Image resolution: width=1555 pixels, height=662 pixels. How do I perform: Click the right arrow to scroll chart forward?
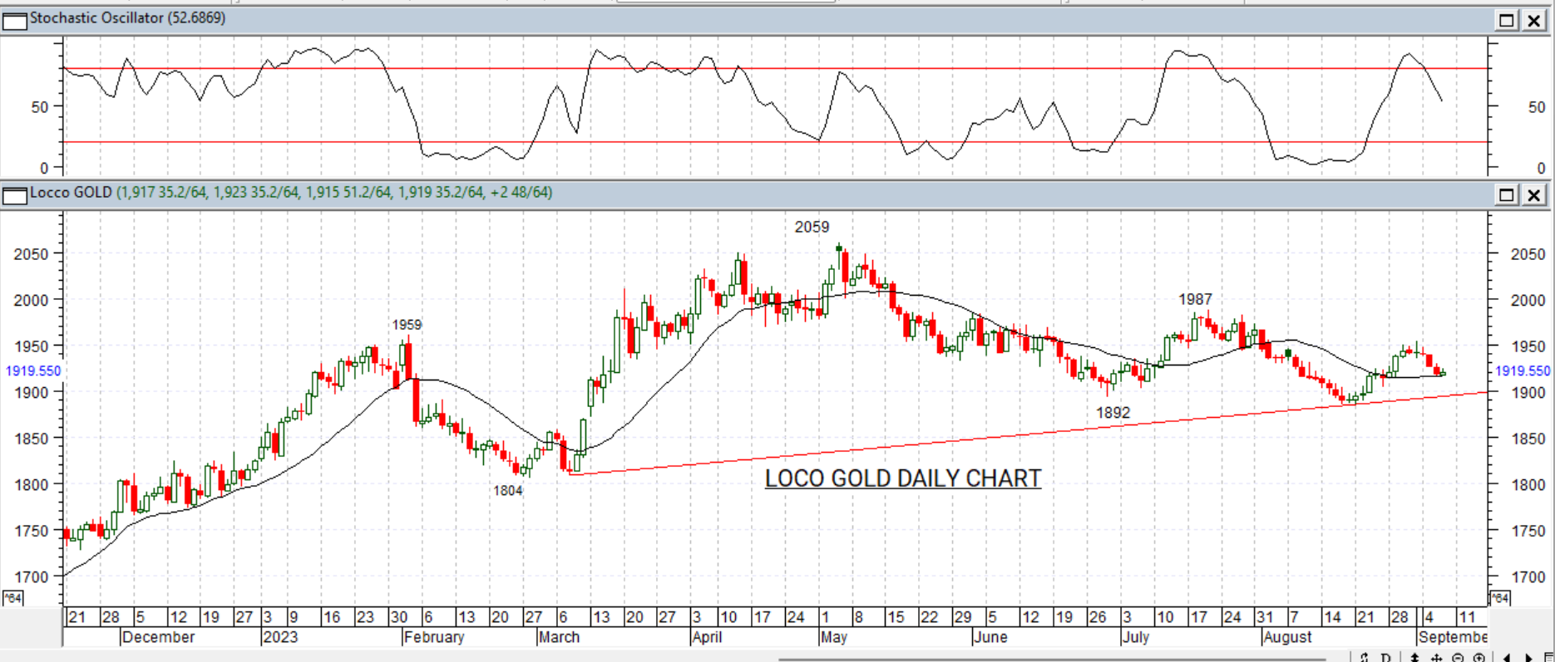click(x=1528, y=657)
